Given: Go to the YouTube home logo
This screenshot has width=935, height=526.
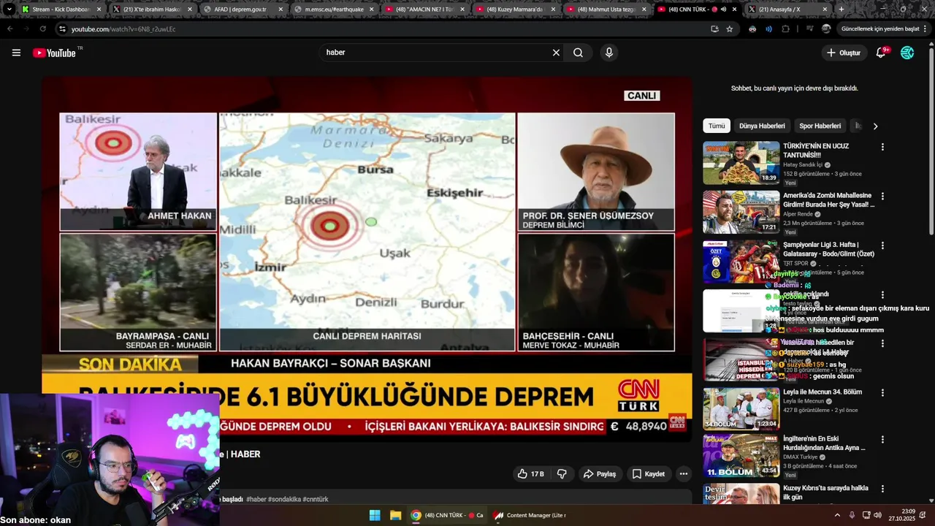Looking at the screenshot, I should 55,53.
